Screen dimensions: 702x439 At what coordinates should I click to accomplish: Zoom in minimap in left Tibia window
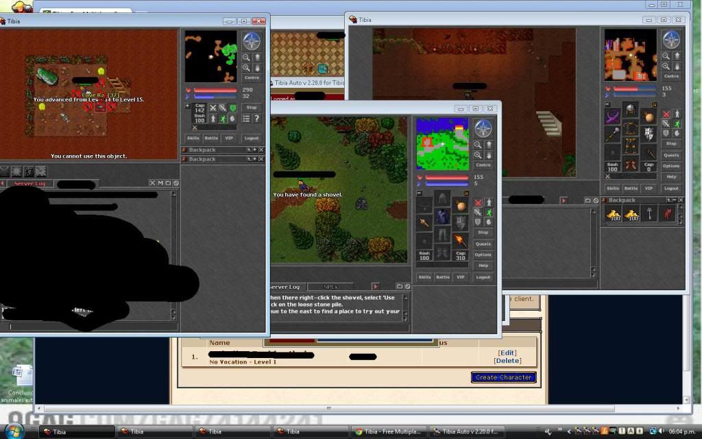[x=246, y=68]
